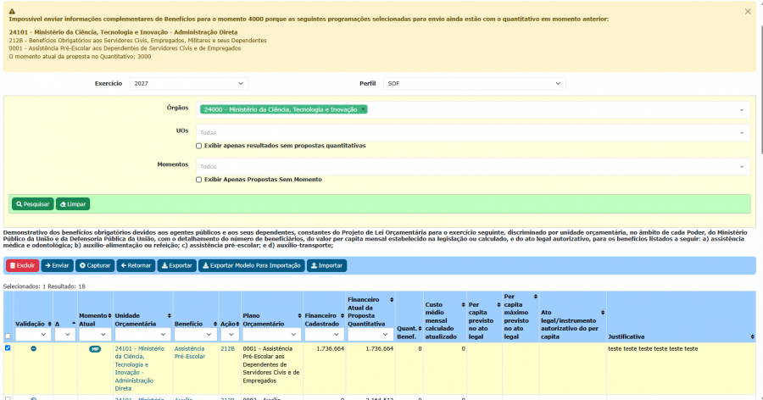Viewport: 763px width, 400px height.
Task: Click the Limpar button
Action: [73, 204]
